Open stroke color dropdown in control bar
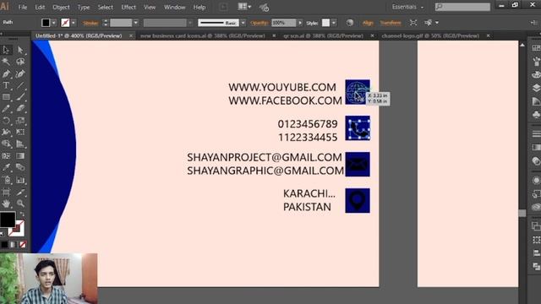Image resolution: width=541 pixels, height=304 pixels. [74, 23]
